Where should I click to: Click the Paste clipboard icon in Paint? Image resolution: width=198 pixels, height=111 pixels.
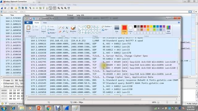click(28, 28)
